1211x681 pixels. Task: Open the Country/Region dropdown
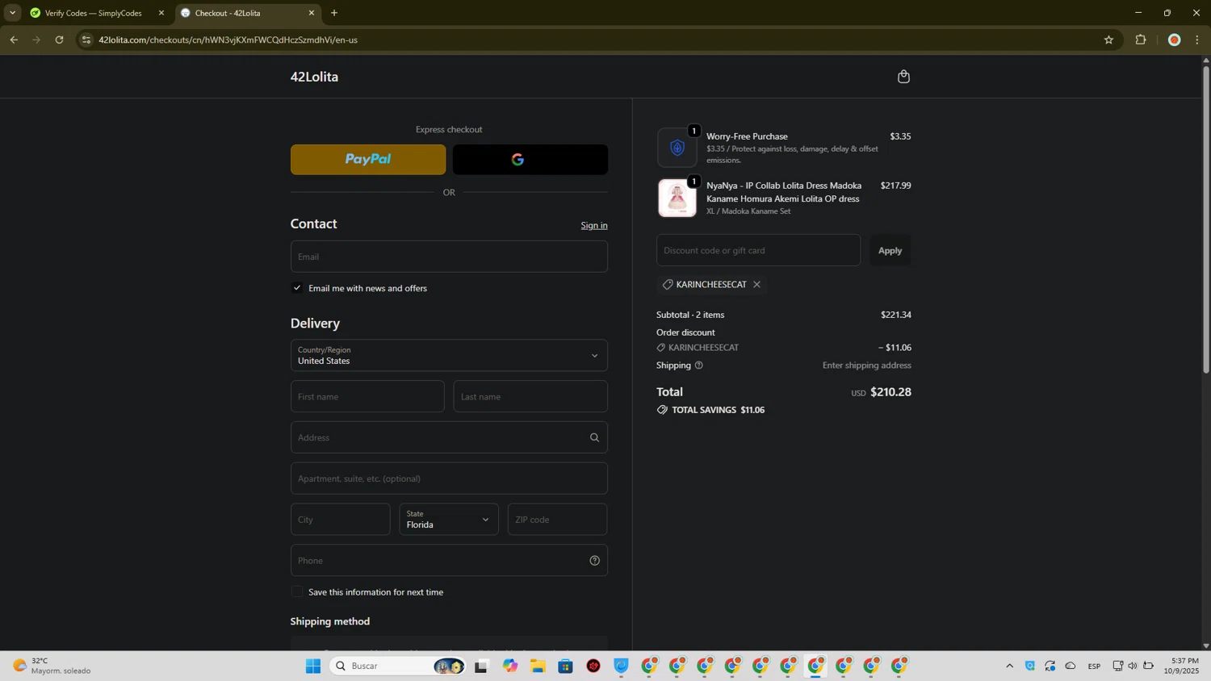tap(449, 356)
